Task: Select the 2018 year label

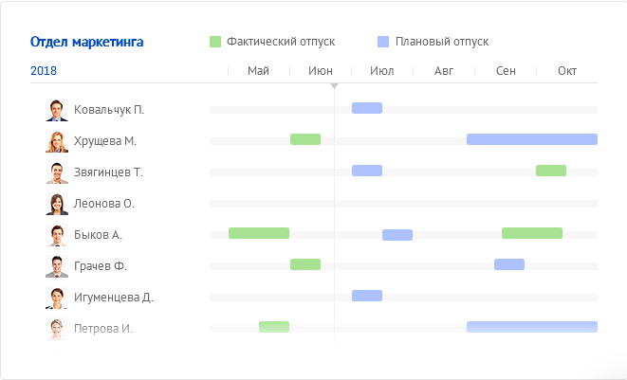Action: pos(44,71)
